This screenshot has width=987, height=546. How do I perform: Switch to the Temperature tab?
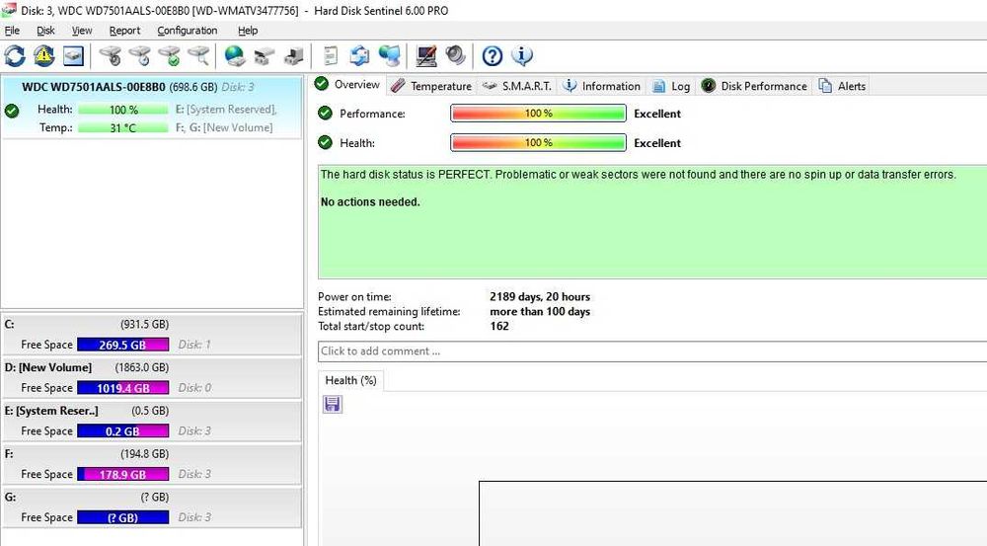(431, 86)
